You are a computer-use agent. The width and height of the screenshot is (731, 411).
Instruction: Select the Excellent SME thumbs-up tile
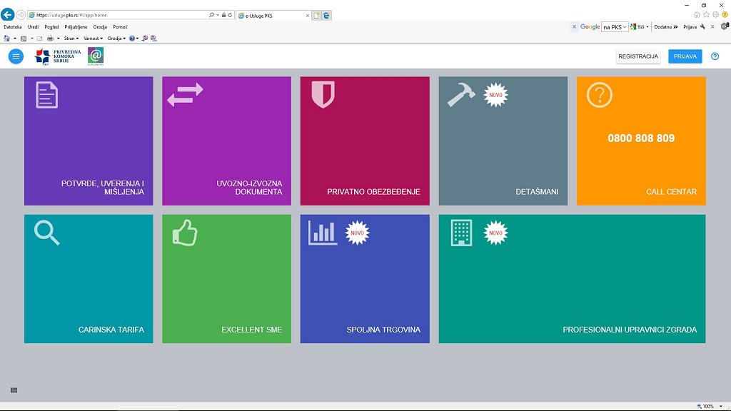tap(226, 279)
